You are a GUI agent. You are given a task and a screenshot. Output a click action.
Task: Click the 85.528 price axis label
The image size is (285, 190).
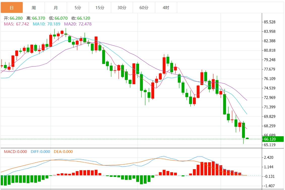pyautogui.click(x=270, y=22)
